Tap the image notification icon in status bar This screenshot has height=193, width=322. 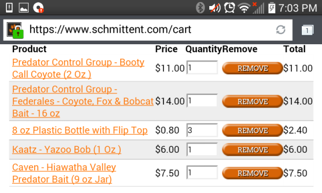click(x=24, y=8)
